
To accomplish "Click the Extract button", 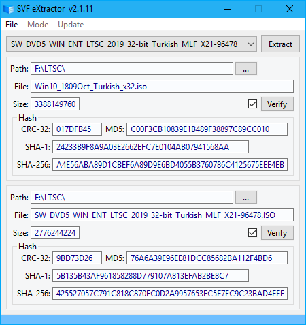I will [x=280, y=44].
